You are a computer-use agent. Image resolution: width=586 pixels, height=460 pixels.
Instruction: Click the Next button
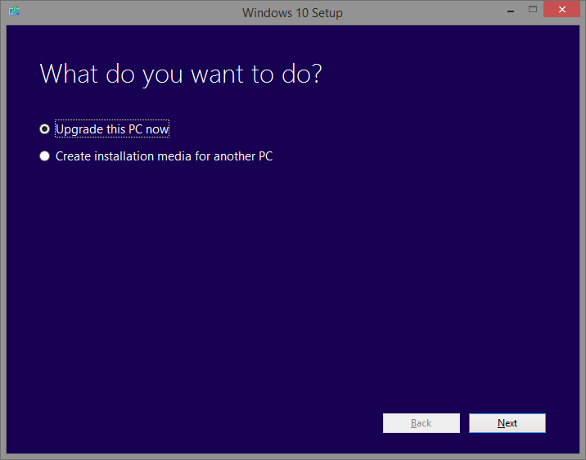pyautogui.click(x=507, y=423)
